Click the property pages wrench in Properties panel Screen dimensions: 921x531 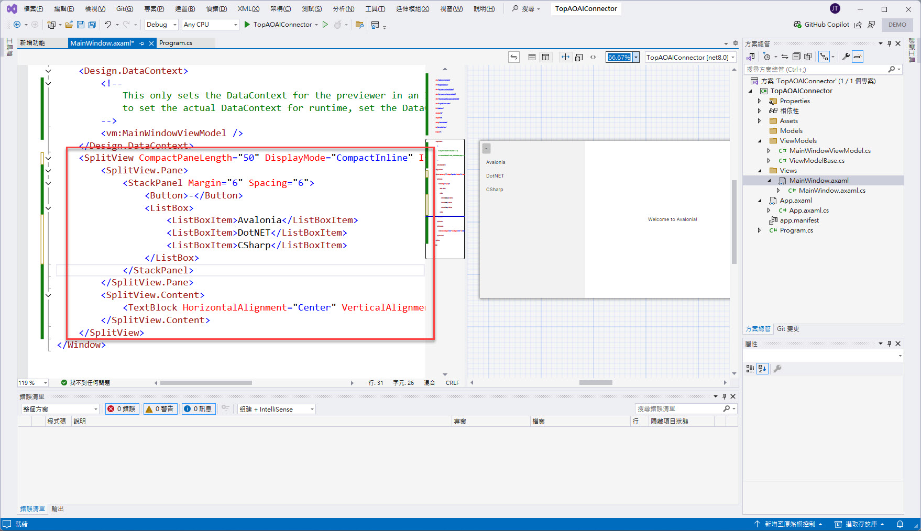(x=777, y=369)
